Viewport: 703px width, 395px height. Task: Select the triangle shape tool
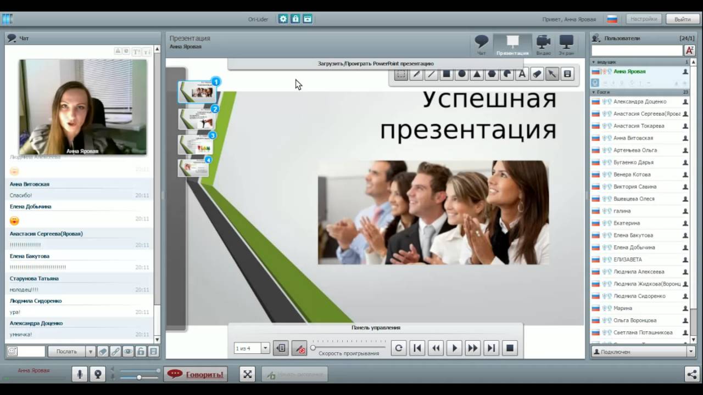coord(477,74)
